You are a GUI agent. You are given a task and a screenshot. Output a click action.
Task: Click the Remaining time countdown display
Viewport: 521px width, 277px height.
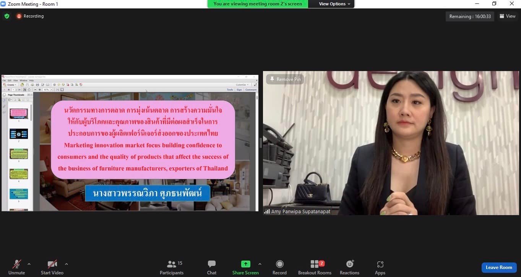tap(470, 16)
